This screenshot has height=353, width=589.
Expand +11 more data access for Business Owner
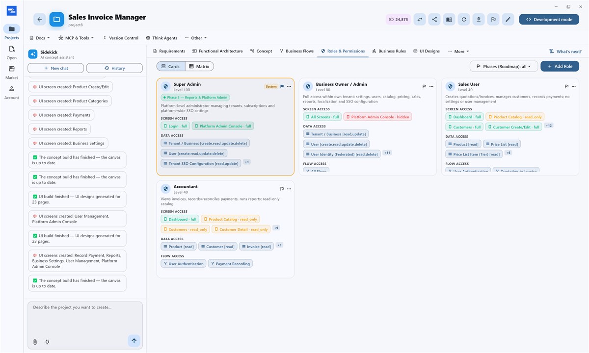[387, 152]
